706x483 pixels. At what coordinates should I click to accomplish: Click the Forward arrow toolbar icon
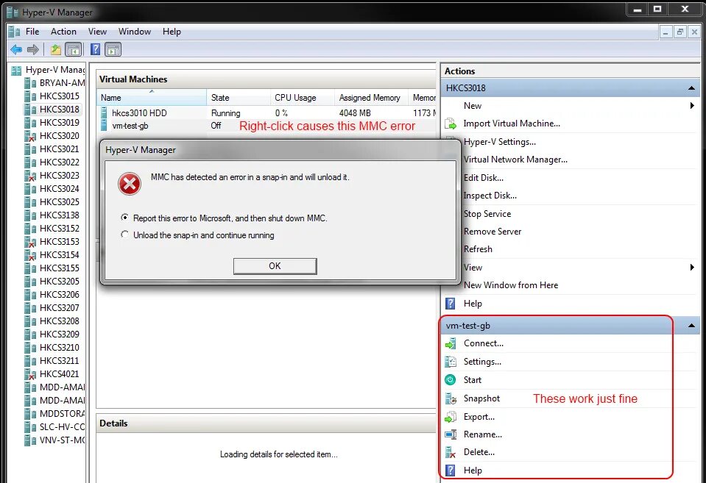[x=33, y=49]
